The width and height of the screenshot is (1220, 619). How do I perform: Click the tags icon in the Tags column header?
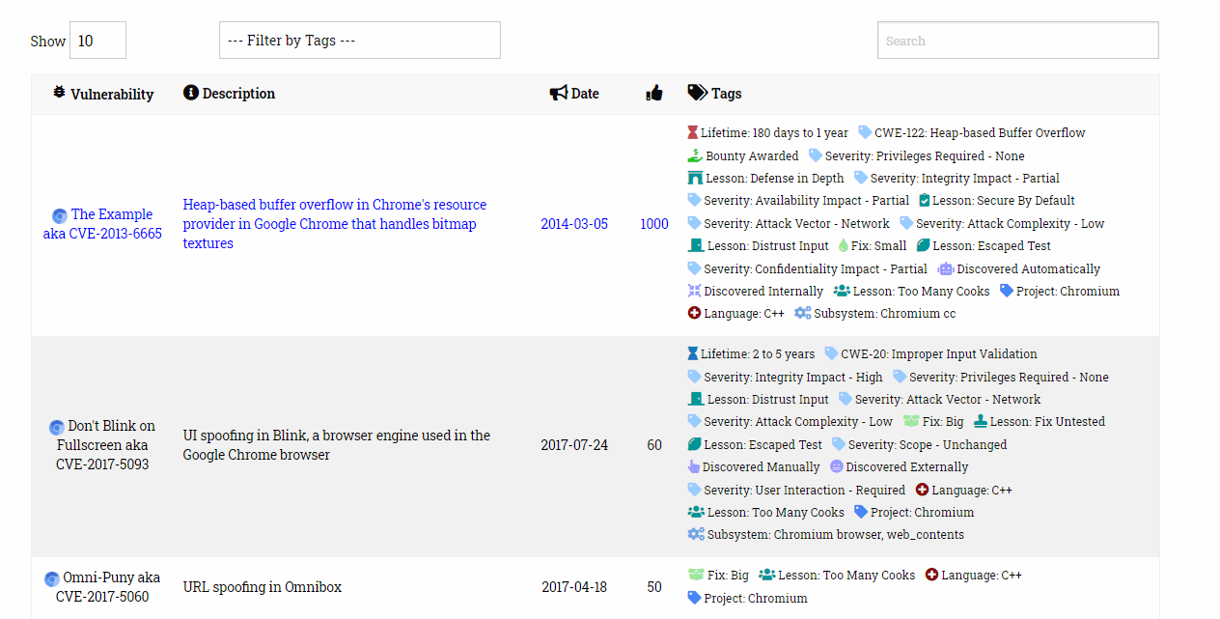coord(697,93)
